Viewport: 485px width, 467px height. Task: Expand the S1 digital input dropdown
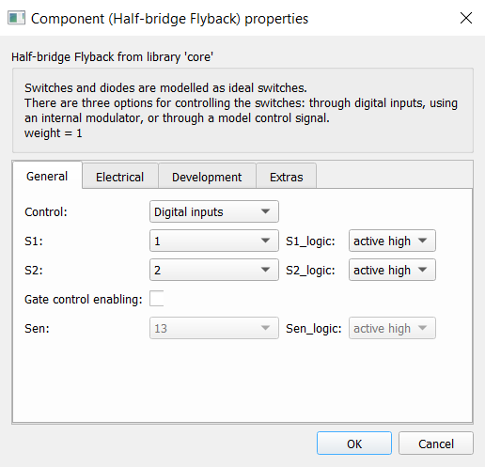[x=214, y=241]
